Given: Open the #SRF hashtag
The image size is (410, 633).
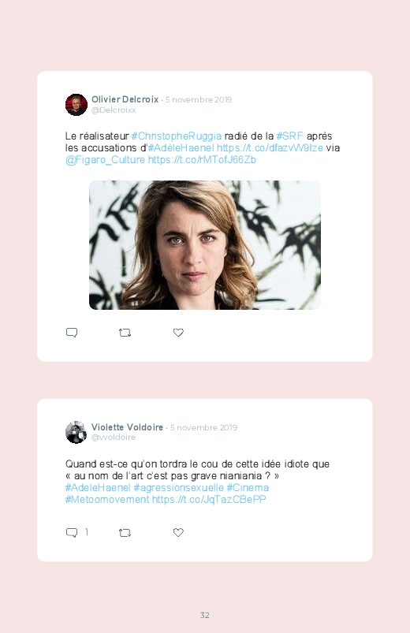Looking at the screenshot, I should coord(289,136).
